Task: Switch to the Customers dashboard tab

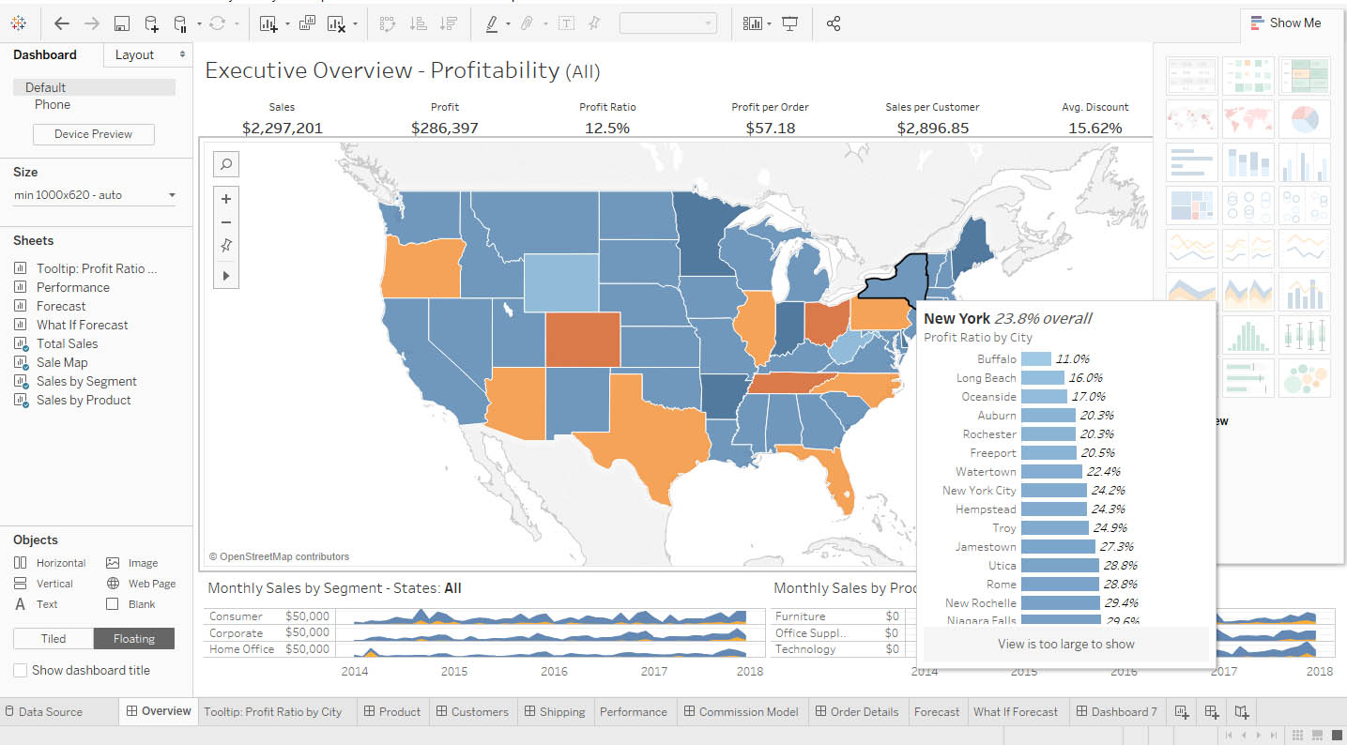Action: coord(472,711)
